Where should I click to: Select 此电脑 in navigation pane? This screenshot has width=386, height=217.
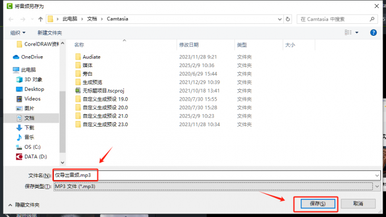(24, 70)
